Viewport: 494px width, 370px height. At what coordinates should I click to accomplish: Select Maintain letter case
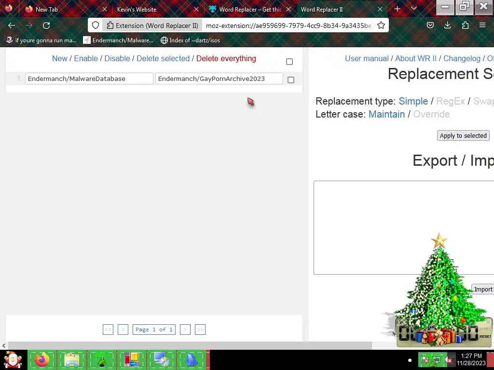[x=386, y=114]
